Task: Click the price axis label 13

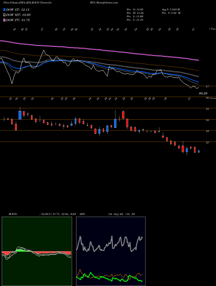Action: pos(207,131)
